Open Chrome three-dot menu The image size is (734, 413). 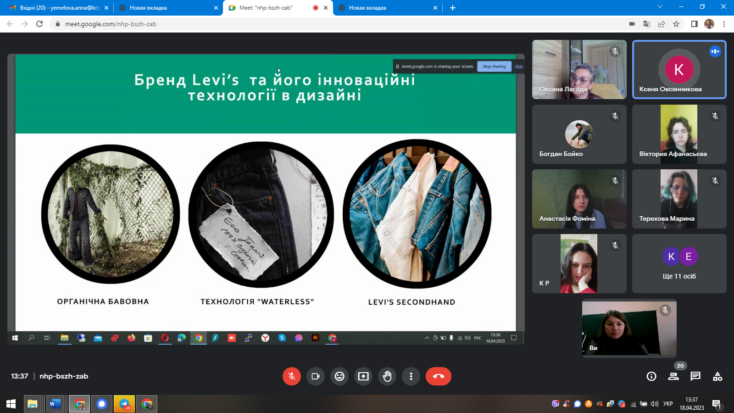pos(724,24)
